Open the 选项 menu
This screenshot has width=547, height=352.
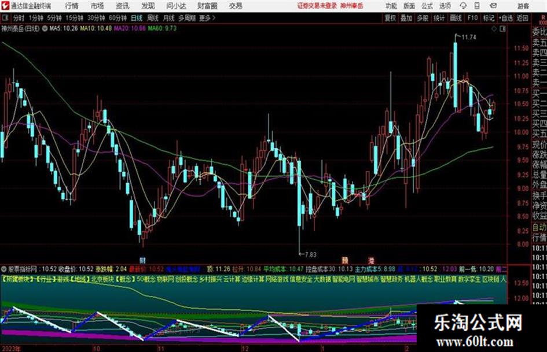(x=445, y=6)
